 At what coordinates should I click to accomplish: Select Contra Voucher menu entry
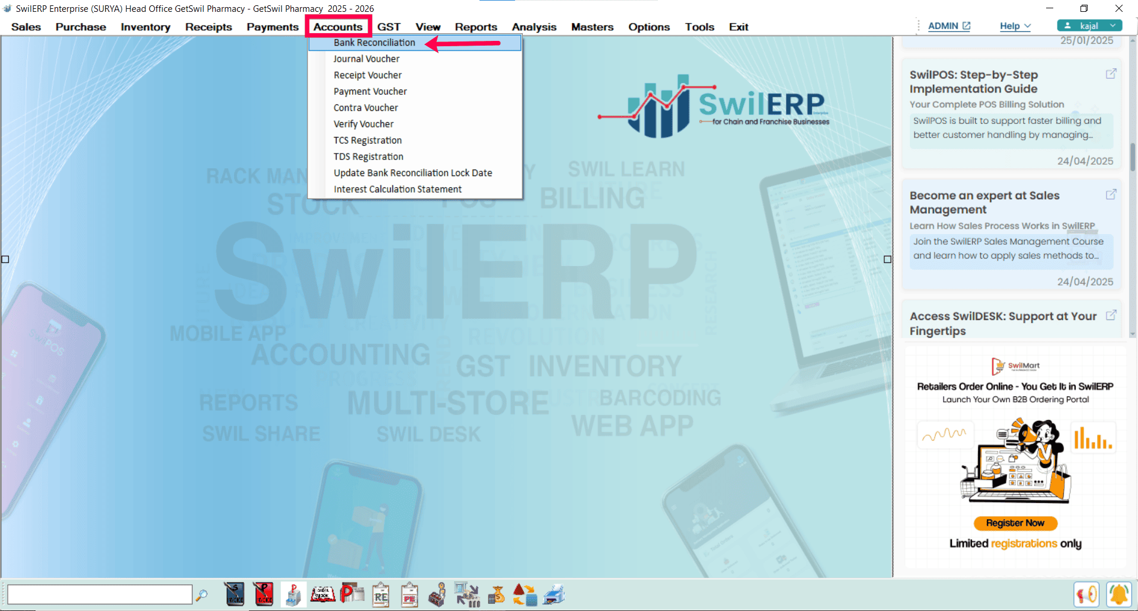[415, 108]
